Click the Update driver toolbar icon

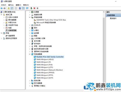pos(31,8)
